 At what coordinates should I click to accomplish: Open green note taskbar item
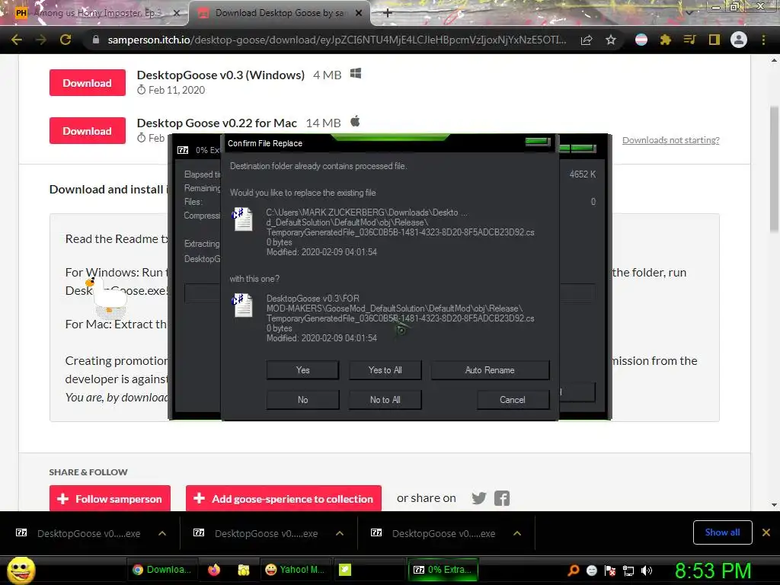click(345, 570)
